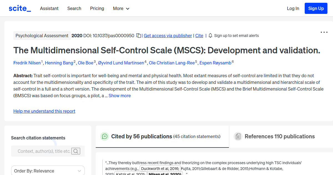Open the Pricing page

[x=97, y=8]
